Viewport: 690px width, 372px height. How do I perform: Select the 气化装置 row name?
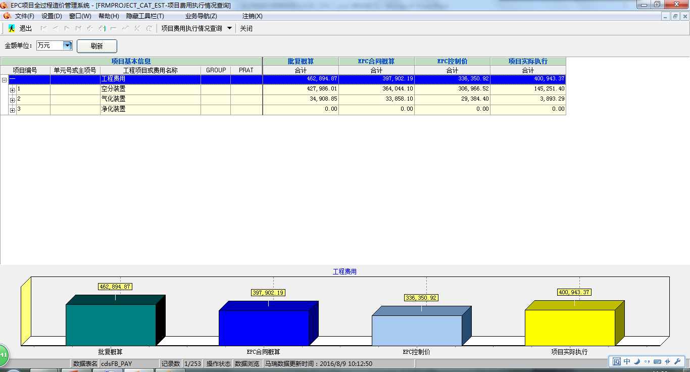(114, 99)
